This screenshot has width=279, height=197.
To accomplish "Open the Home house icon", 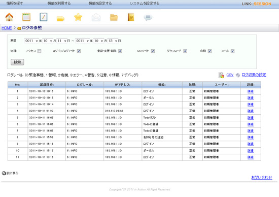I will tap(9, 17).
